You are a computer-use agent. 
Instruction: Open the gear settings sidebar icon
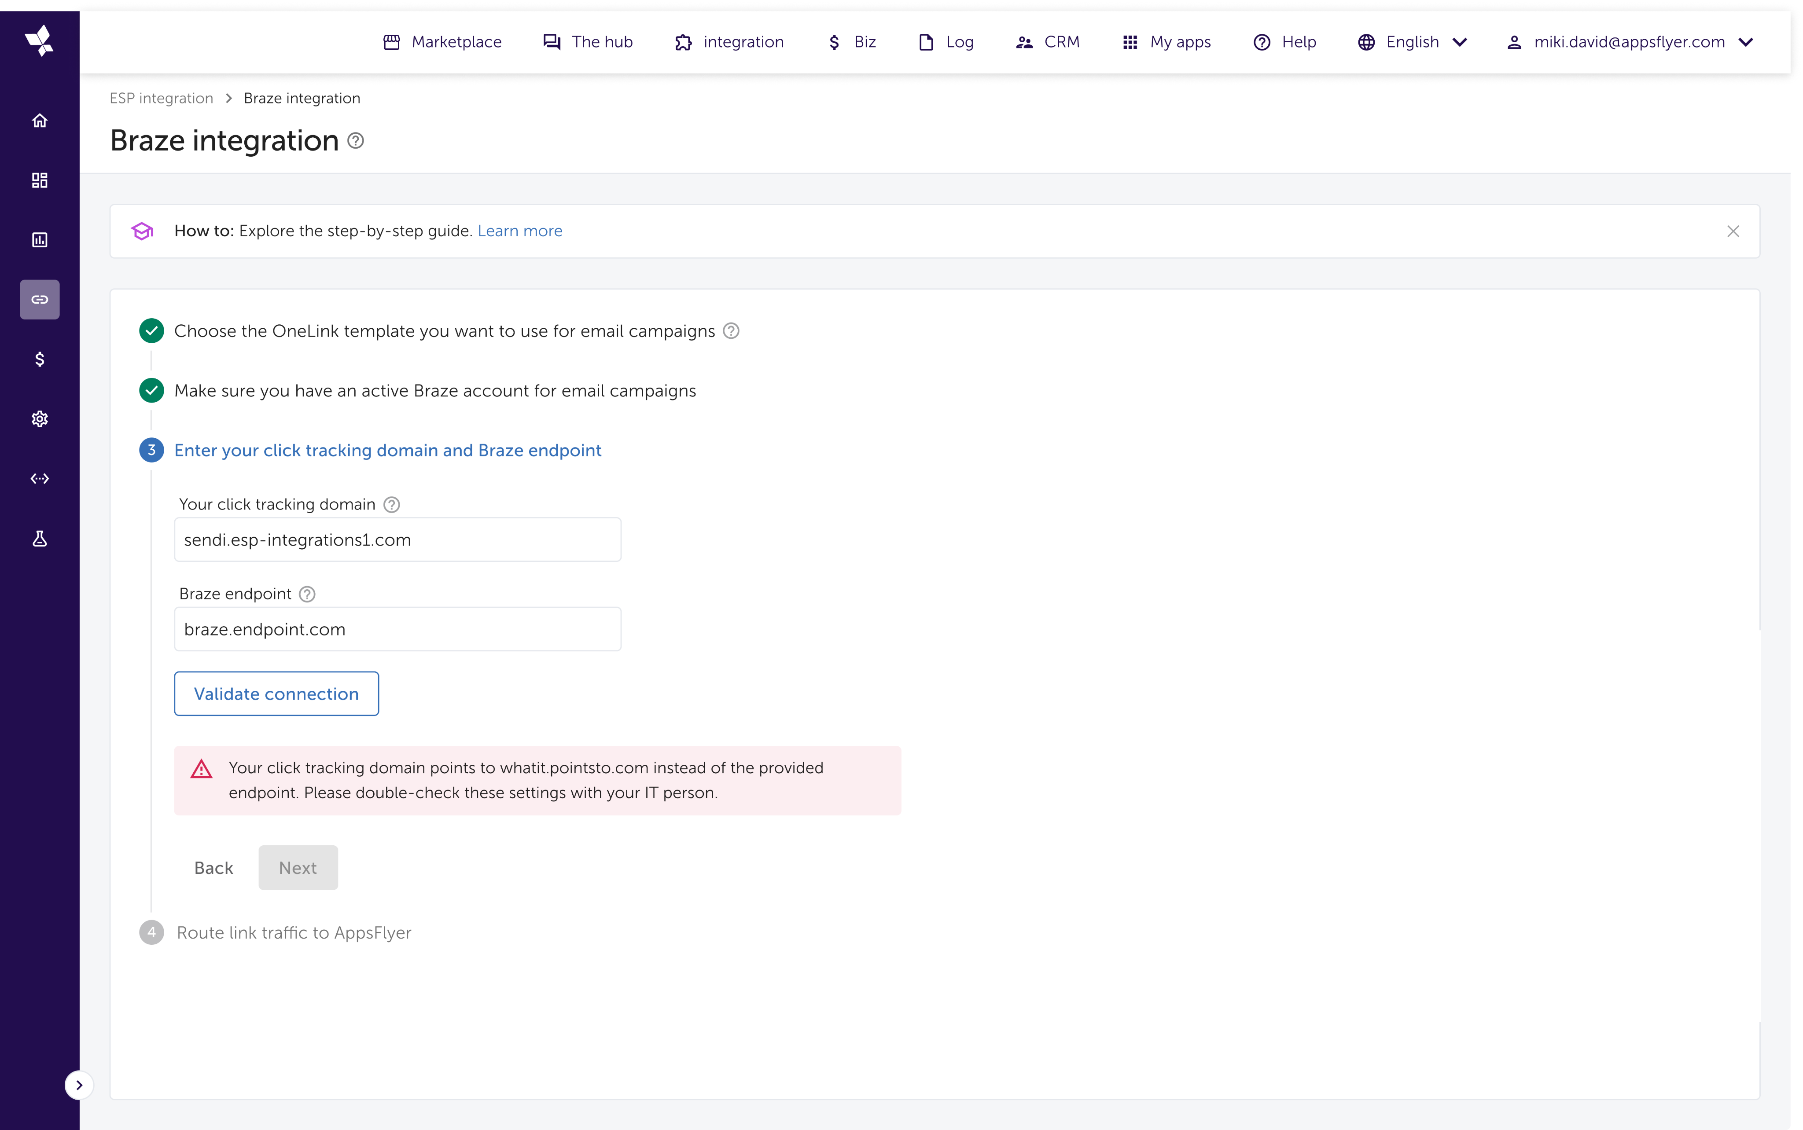coord(40,419)
